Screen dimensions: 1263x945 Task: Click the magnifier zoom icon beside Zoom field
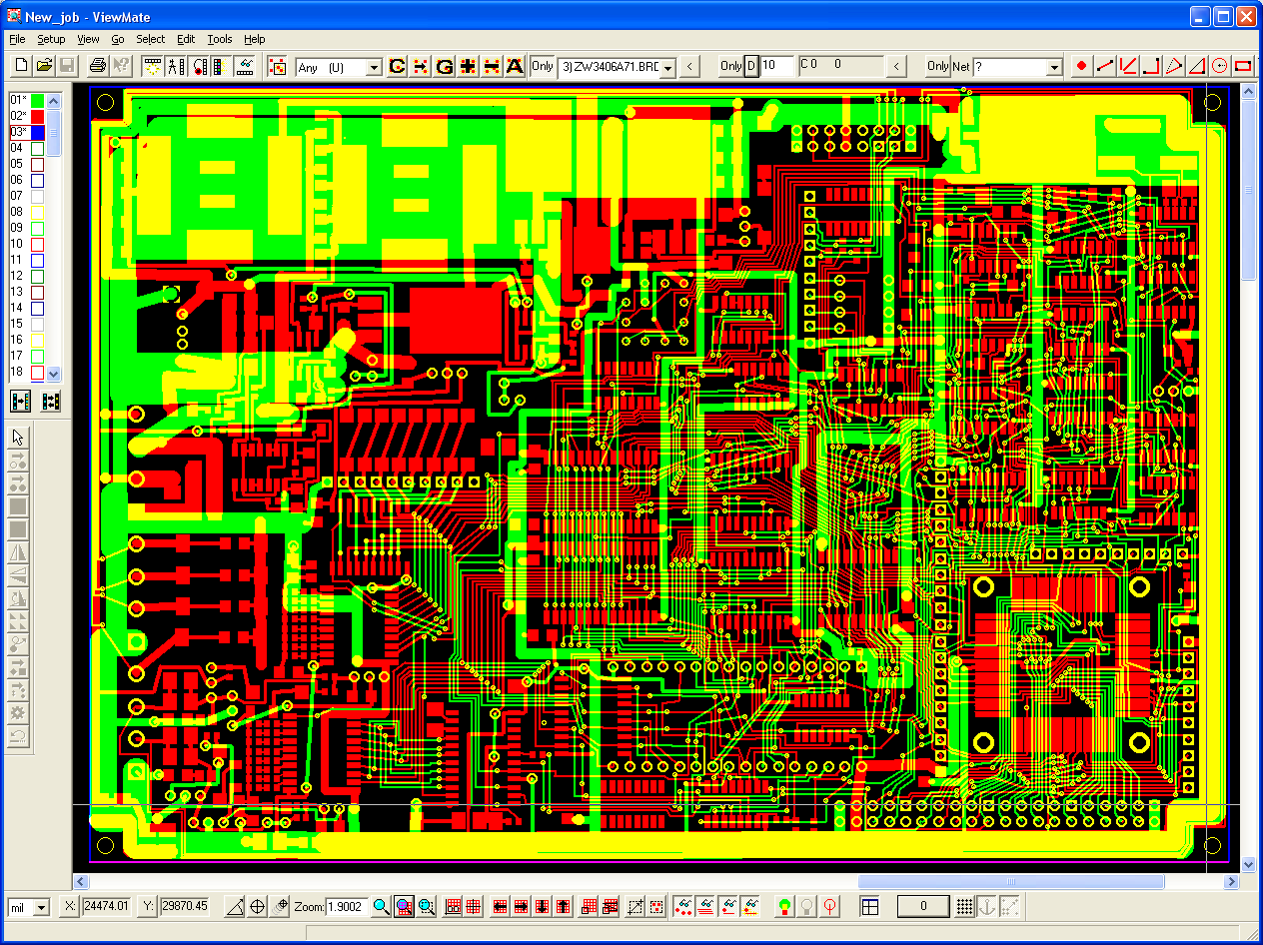pyautogui.click(x=381, y=907)
